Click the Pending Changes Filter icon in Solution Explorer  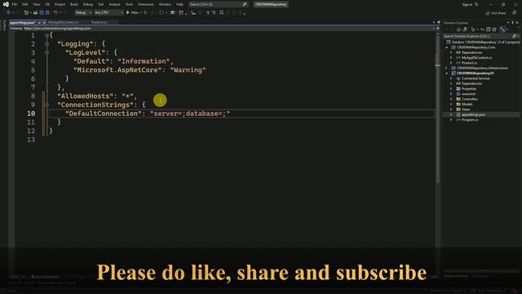(473, 29)
